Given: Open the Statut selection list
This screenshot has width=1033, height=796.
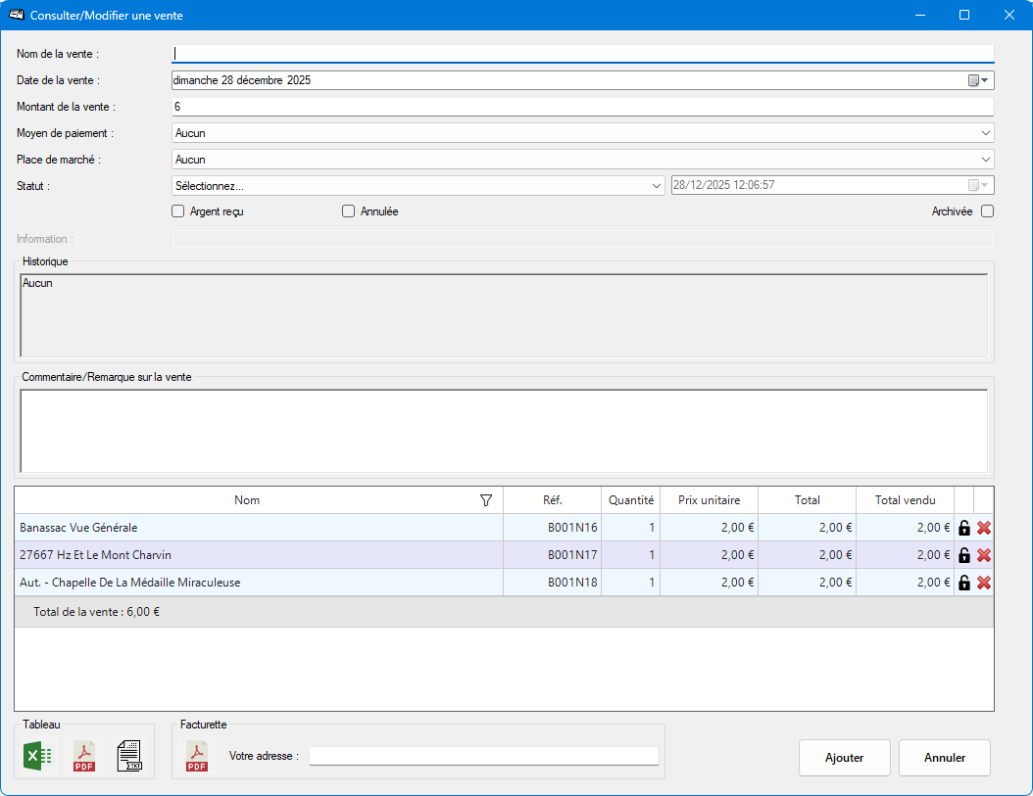Looking at the screenshot, I should click(656, 186).
